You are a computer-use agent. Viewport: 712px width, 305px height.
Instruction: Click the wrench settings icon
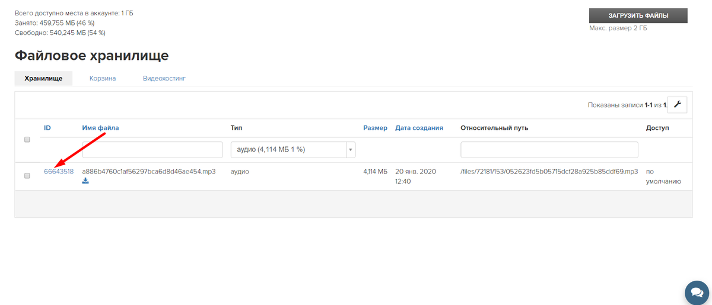pos(677,105)
